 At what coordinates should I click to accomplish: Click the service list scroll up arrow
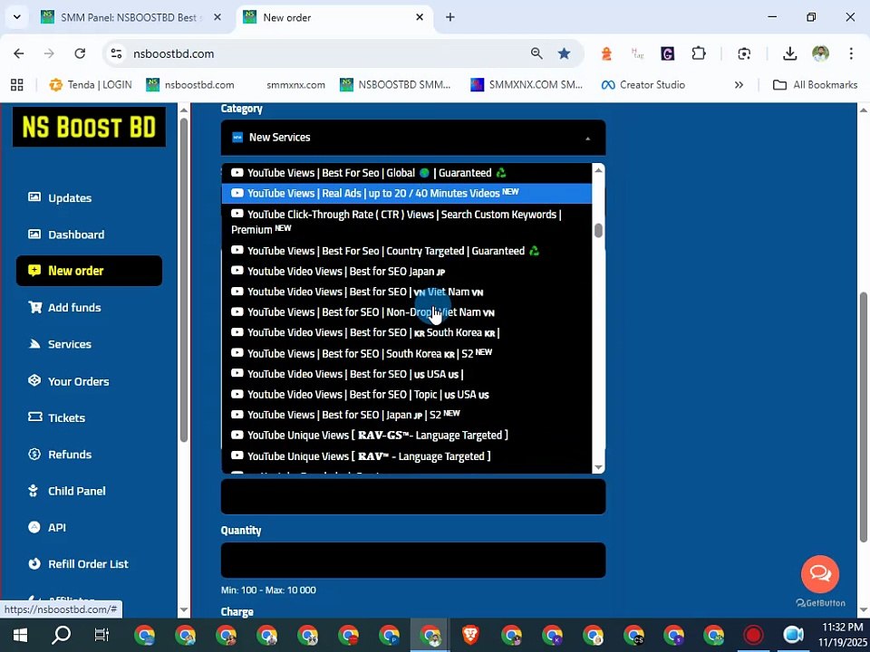598,170
